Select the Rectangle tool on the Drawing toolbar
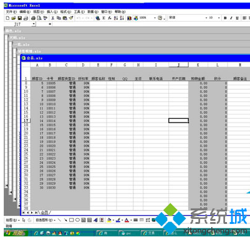Screen dimensions: 250x237 [x=71, y=220]
